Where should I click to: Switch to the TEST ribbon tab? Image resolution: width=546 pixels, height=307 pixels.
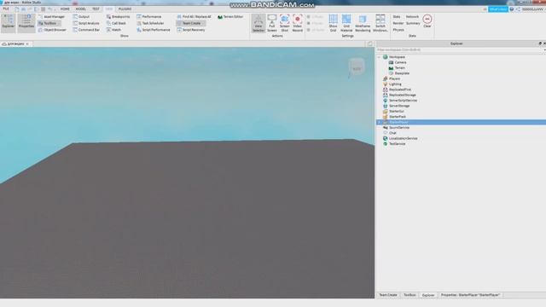point(96,9)
